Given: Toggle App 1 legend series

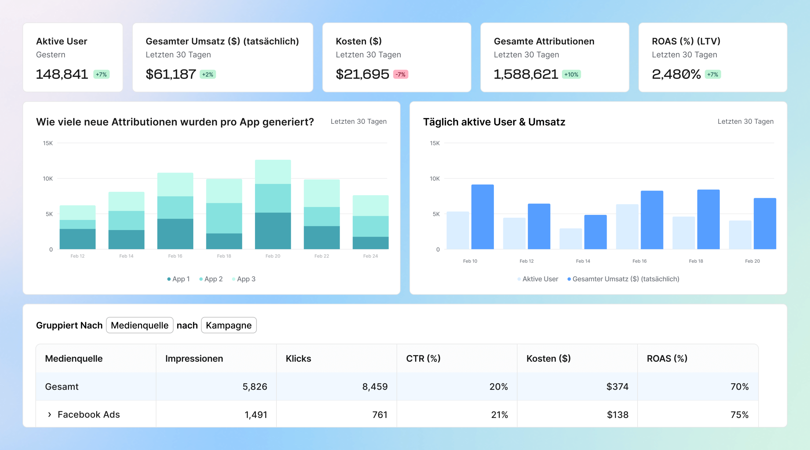Looking at the screenshot, I should 178,279.
